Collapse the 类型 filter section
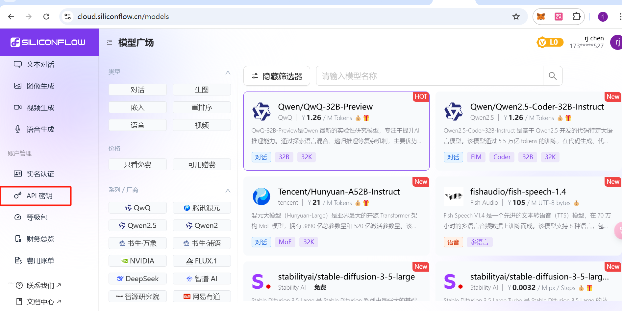 [228, 73]
